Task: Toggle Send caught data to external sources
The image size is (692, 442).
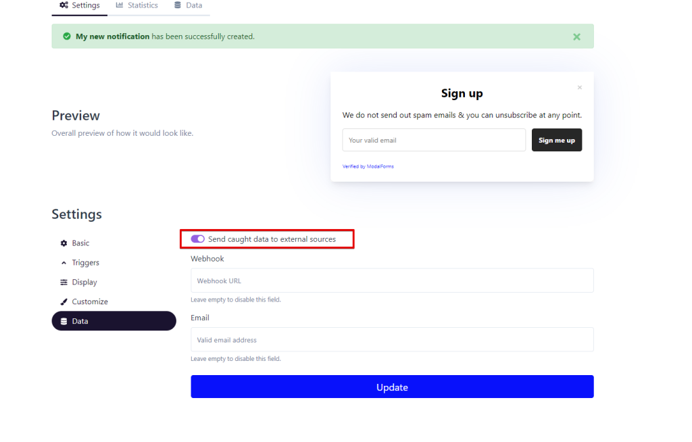Action: 198,239
